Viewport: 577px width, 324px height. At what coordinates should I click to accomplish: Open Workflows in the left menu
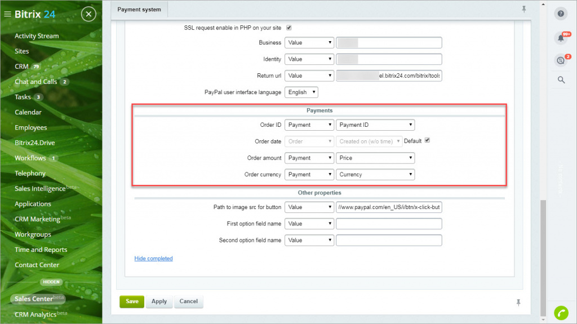coord(30,158)
